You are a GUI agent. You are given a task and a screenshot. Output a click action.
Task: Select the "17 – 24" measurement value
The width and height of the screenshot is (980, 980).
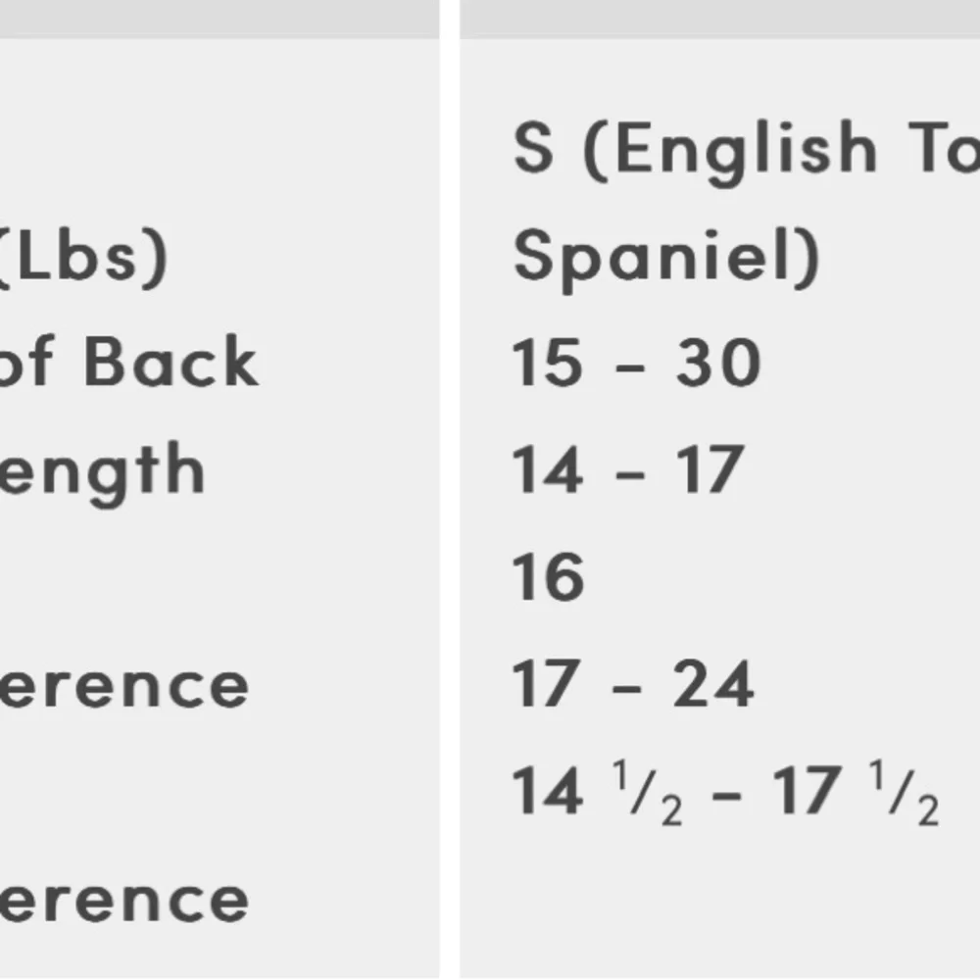tap(633, 684)
